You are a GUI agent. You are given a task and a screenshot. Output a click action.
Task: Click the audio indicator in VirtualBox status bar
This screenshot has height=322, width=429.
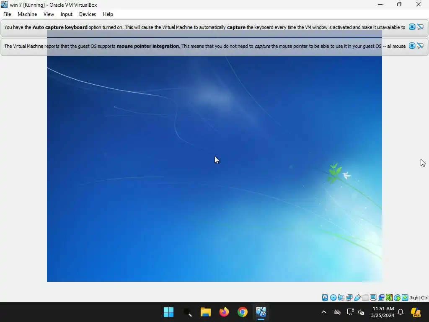(341, 297)
